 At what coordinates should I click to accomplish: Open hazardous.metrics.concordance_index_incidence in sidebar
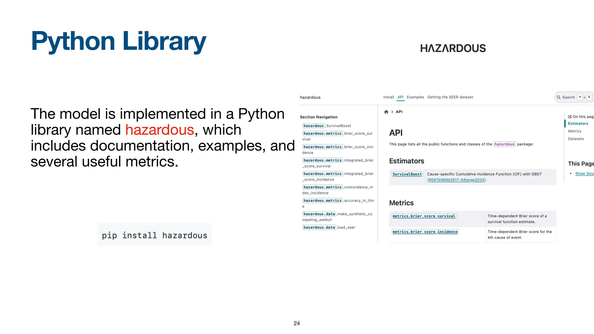(338, 190)
